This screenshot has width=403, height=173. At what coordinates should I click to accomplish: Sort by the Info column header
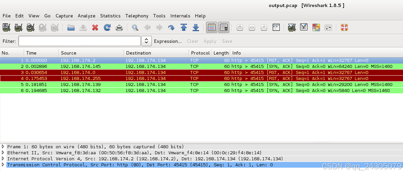[x=316, y=53]
